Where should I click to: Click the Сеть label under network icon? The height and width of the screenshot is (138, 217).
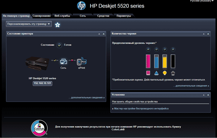(63, 68)
